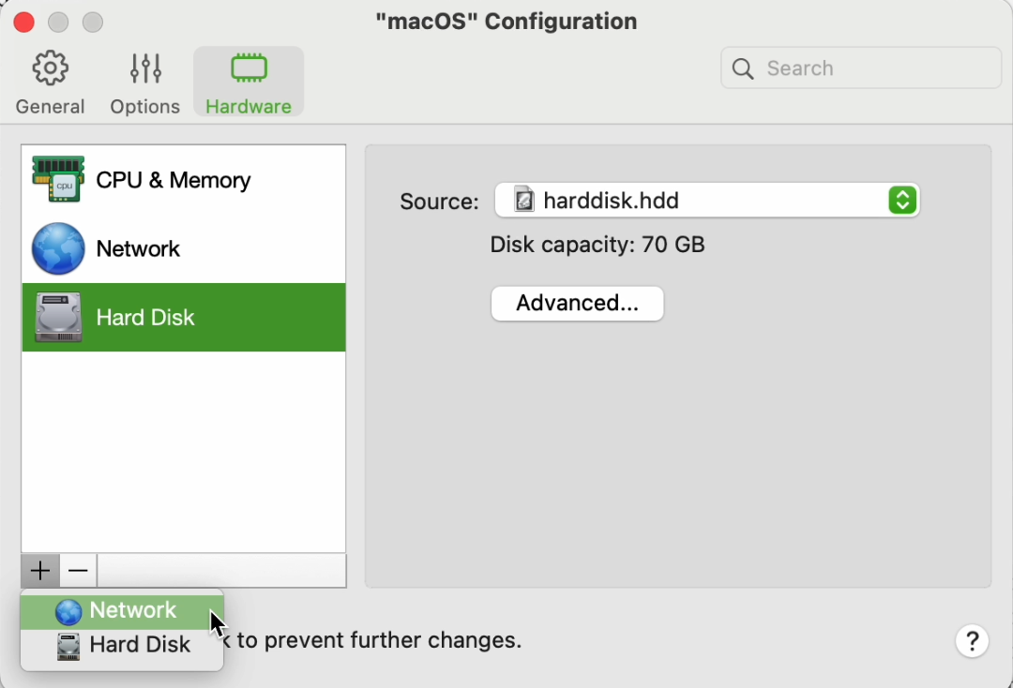Click the Hard Disk drive icon in the sidebar list
1013x688 pixels.
pyautogui.click(x=58, y=317)
